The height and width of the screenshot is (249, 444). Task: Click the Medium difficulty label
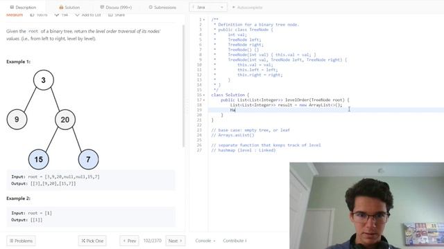[x=15, y=15]
